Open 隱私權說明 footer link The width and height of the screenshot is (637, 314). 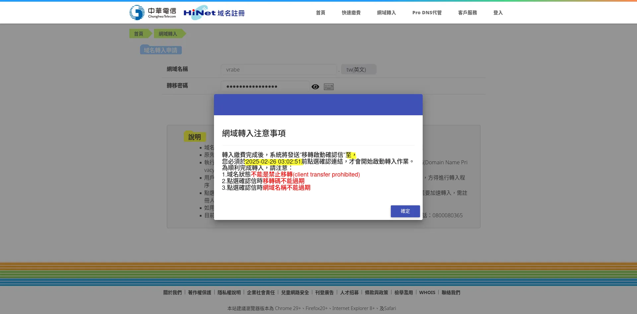[x=229, y=292]
